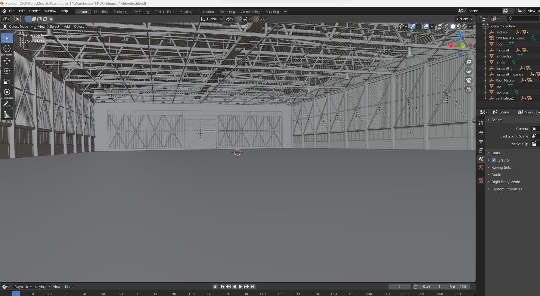Open the Keying dropdown in timeline

click(x=42, y=287)
